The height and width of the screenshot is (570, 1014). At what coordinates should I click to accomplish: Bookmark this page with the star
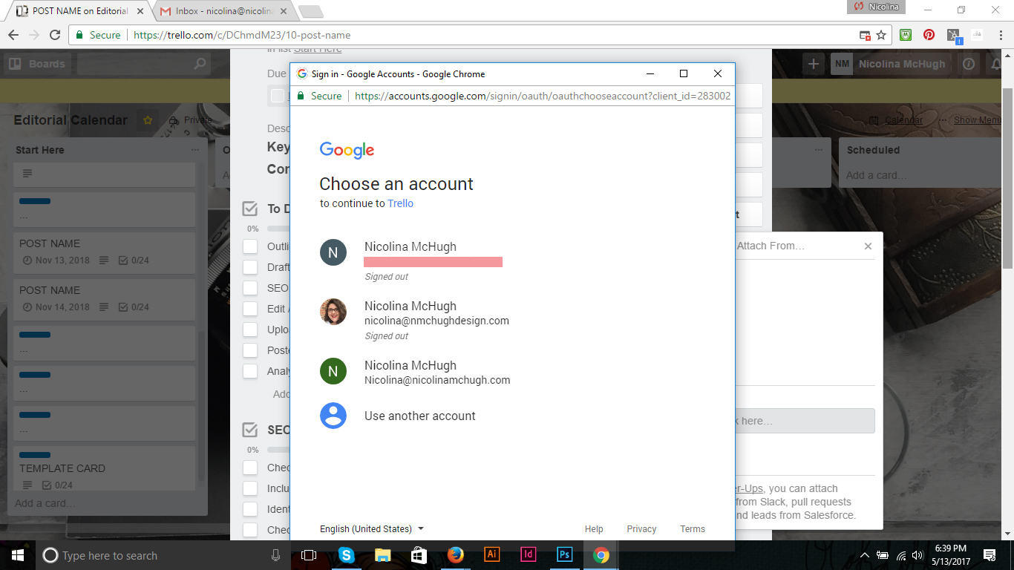pyautogui.click(x=881, y=35)
